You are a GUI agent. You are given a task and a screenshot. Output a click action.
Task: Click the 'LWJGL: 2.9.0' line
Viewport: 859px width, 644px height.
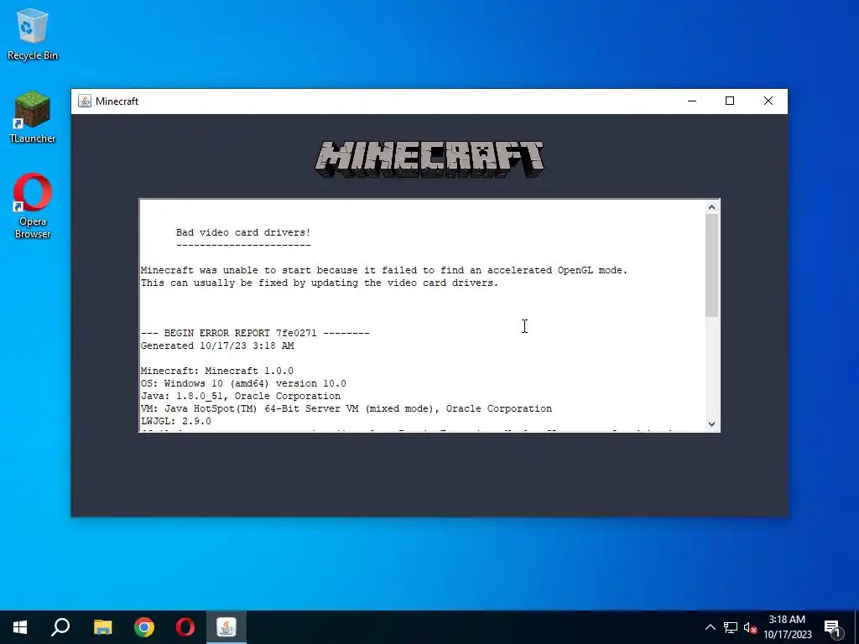click(176, 421)
